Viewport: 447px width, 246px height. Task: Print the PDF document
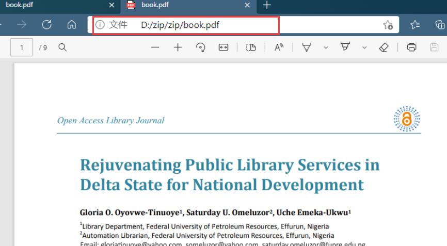411,47
